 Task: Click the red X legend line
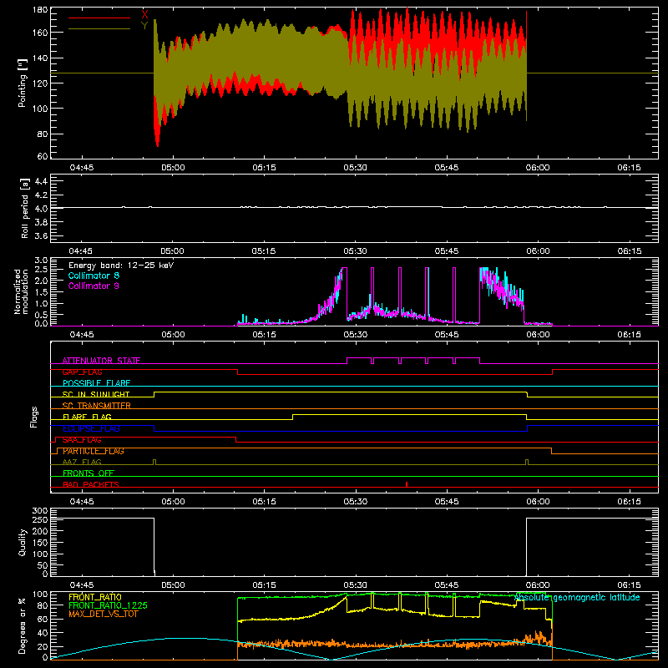99,18
